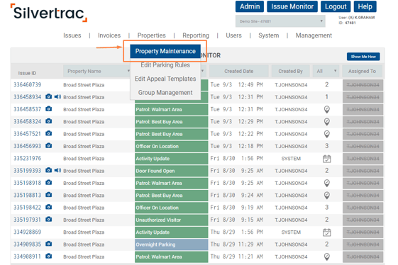Click location pin icon for issue 336458537
Screen dimensions: 398x265
pyautogui.click(x=327, y=110)
